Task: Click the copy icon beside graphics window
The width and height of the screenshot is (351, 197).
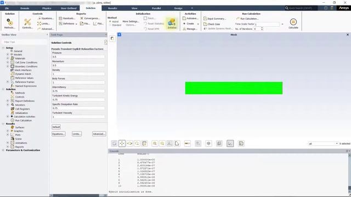Action: pyautogui.click(x=112, y=38)
